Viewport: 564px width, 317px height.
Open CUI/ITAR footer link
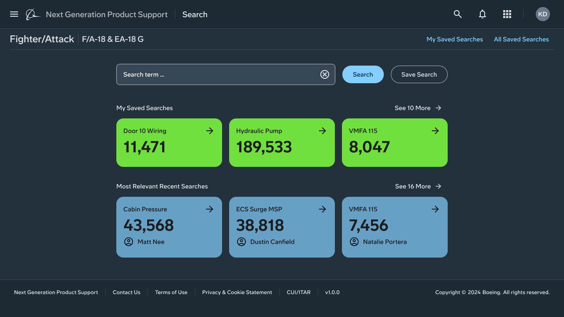coord(299,292)
